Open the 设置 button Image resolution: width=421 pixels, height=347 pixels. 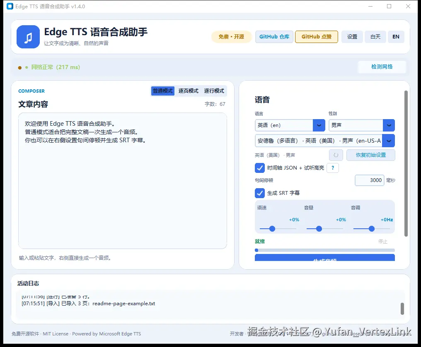(352, 37)
